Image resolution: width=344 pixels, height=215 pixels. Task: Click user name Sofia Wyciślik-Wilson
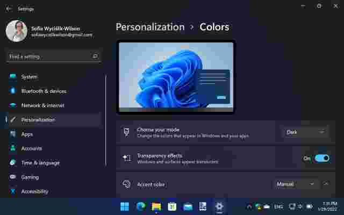[x=55, y=28]
